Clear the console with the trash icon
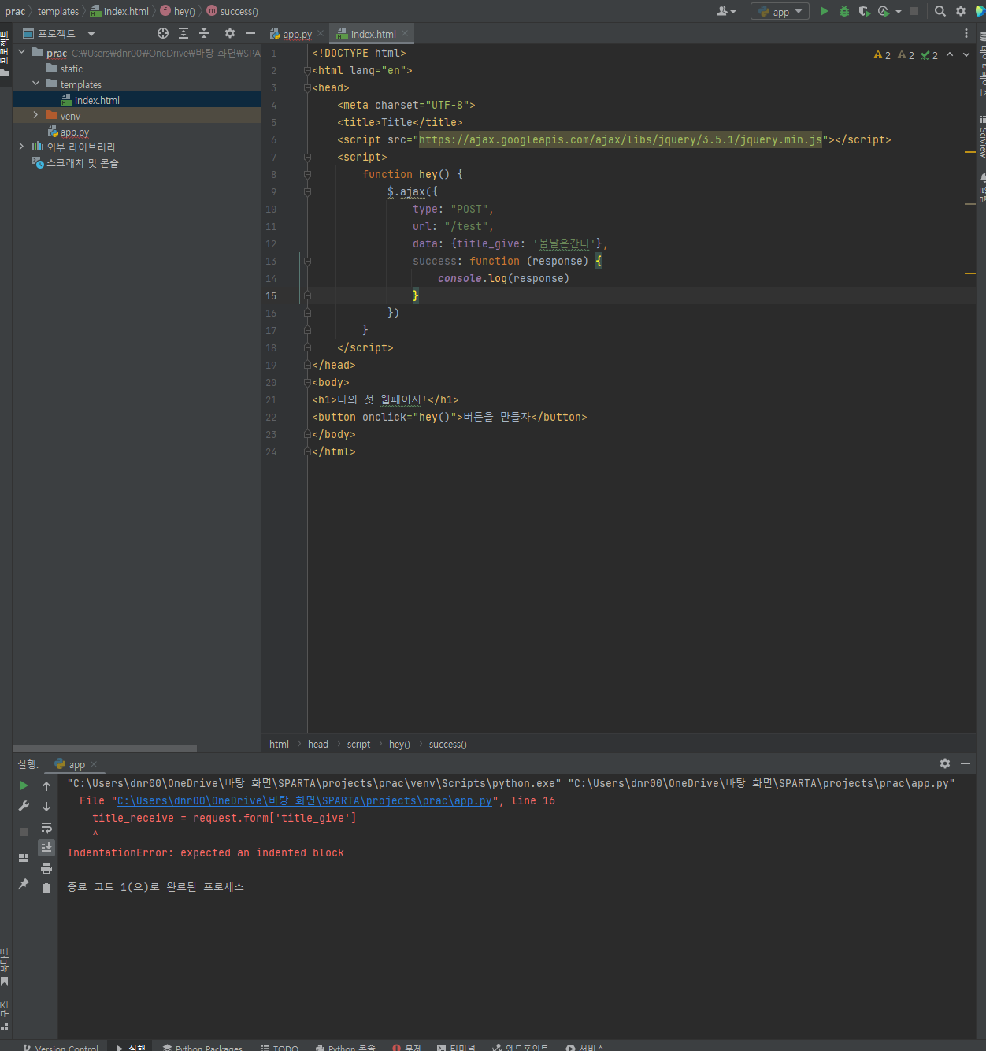The width and height of the screenshot is (986, 1051). pyautogui.click(x=46, y=889)
